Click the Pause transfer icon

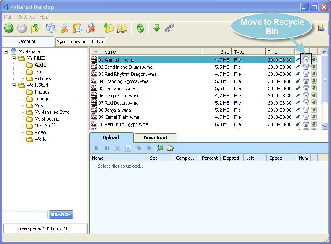tap(107, 148)
